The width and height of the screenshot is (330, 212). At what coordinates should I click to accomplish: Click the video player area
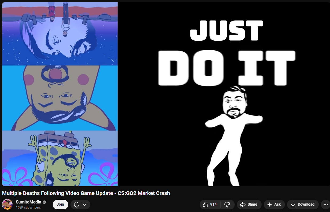click(166, 94)
